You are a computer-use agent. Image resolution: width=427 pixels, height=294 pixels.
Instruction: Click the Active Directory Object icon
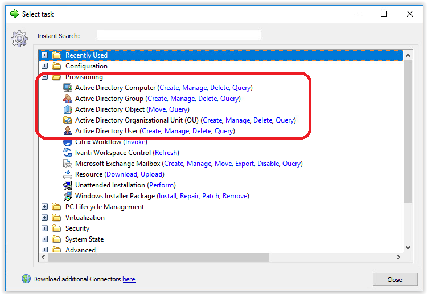[x=68, y=109]
